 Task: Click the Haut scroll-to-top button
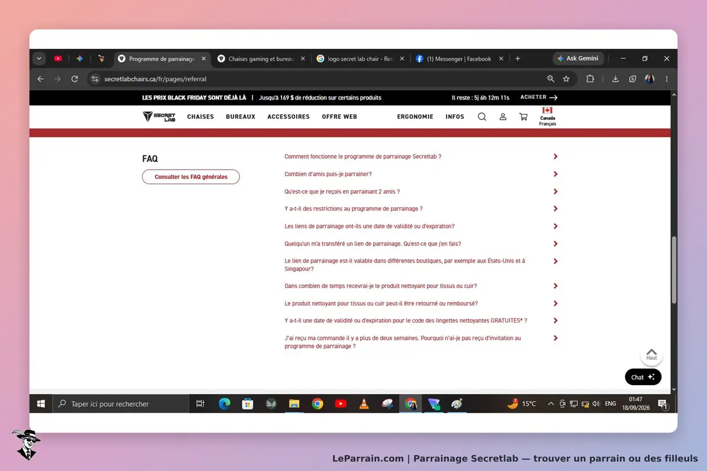tap(652, 354)
